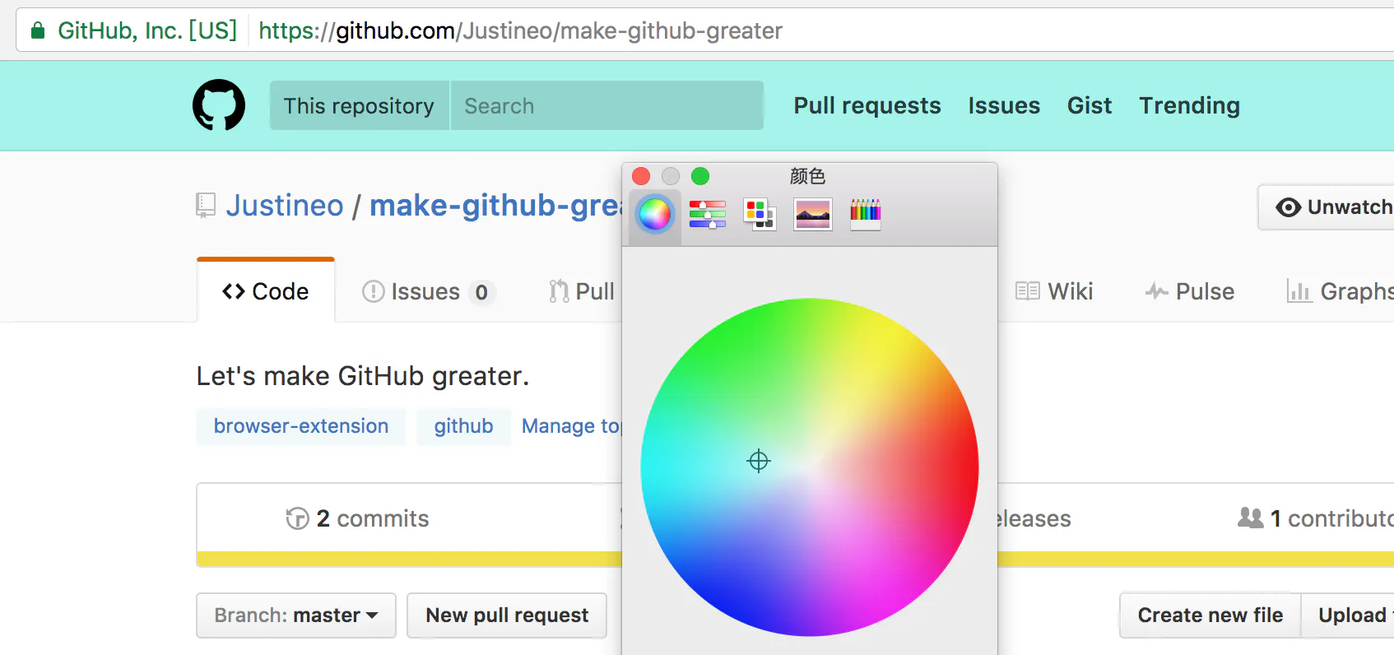View releases link
Image resolution: width=1394 pixels, height=655 pixels.
tap(1034, 518)
